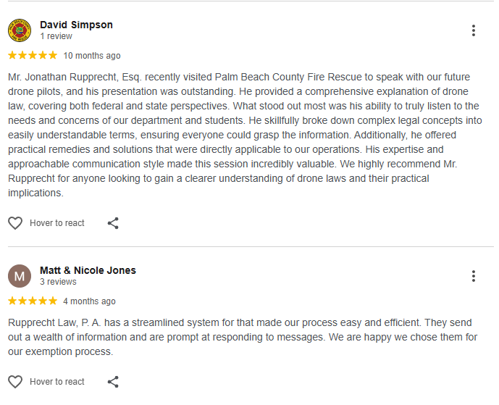499x405 pixels.
Task: Share Matt & Nicole Jones' review
Action: [113, 382]
